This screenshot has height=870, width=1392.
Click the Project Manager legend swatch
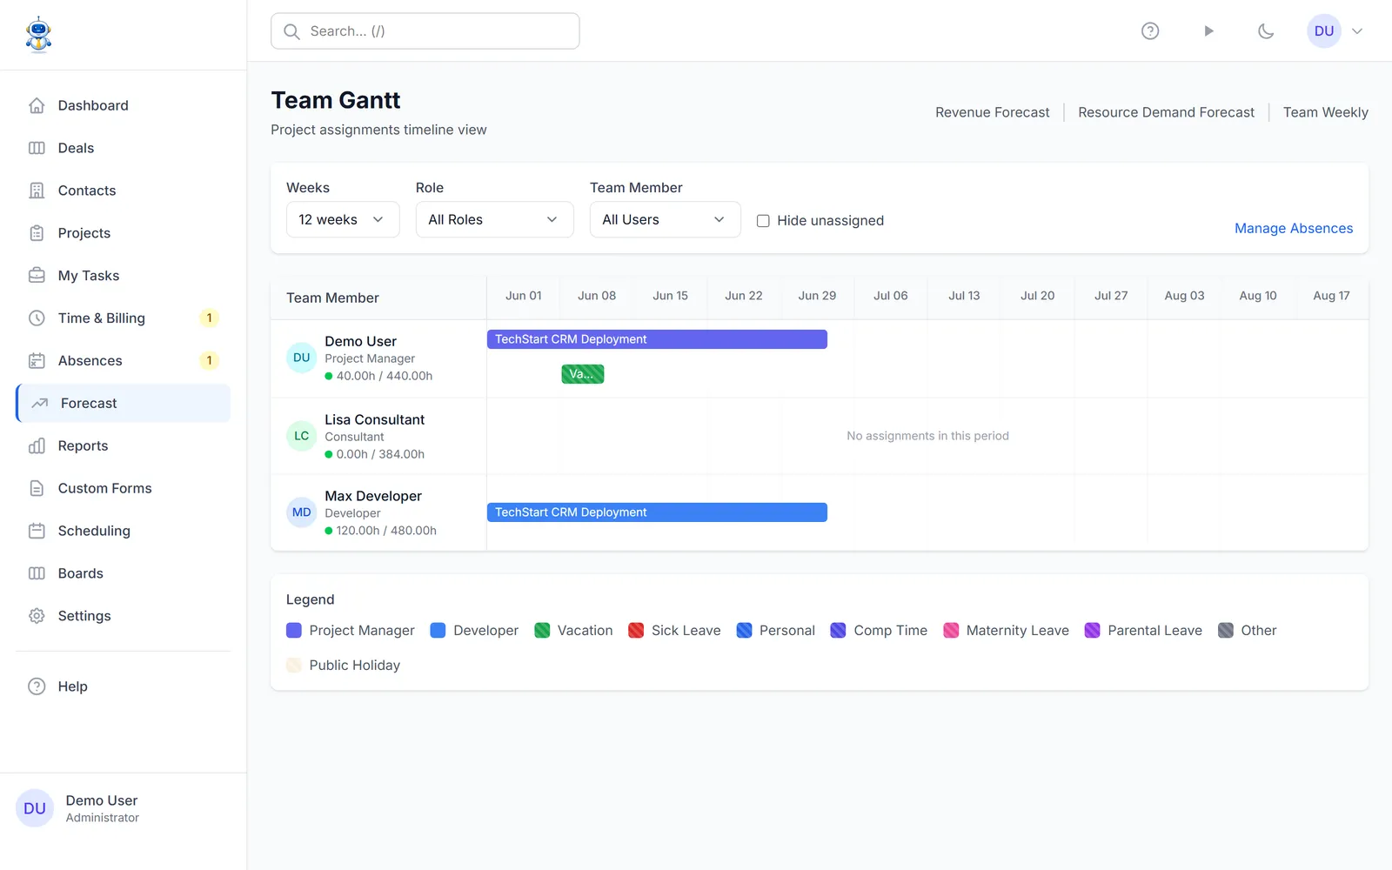[294, 631]
